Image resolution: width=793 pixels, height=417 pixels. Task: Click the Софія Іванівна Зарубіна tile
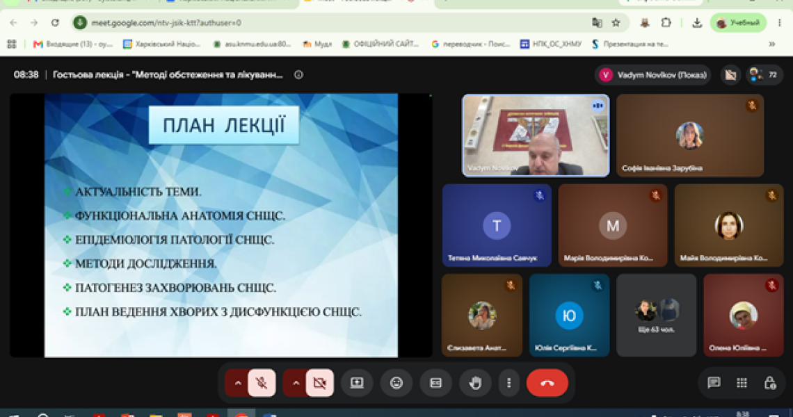(690, 136)
